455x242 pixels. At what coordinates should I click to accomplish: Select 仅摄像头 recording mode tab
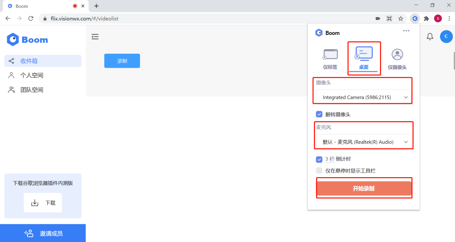(x=397, y=59)
